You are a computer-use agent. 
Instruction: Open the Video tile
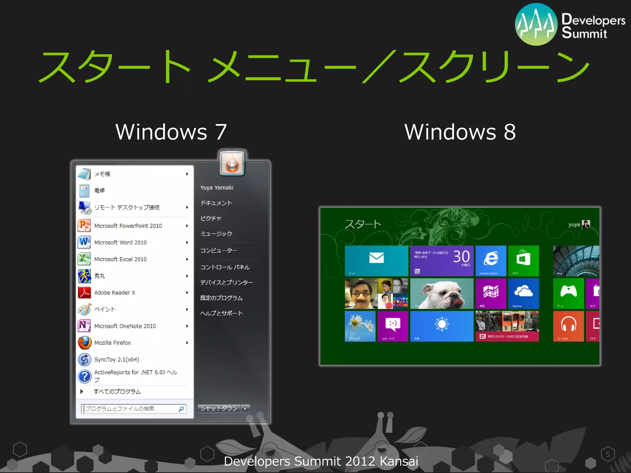593,326
